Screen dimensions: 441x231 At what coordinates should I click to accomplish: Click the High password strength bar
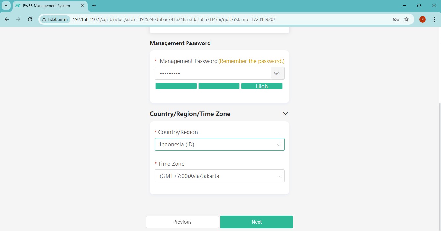262,86
